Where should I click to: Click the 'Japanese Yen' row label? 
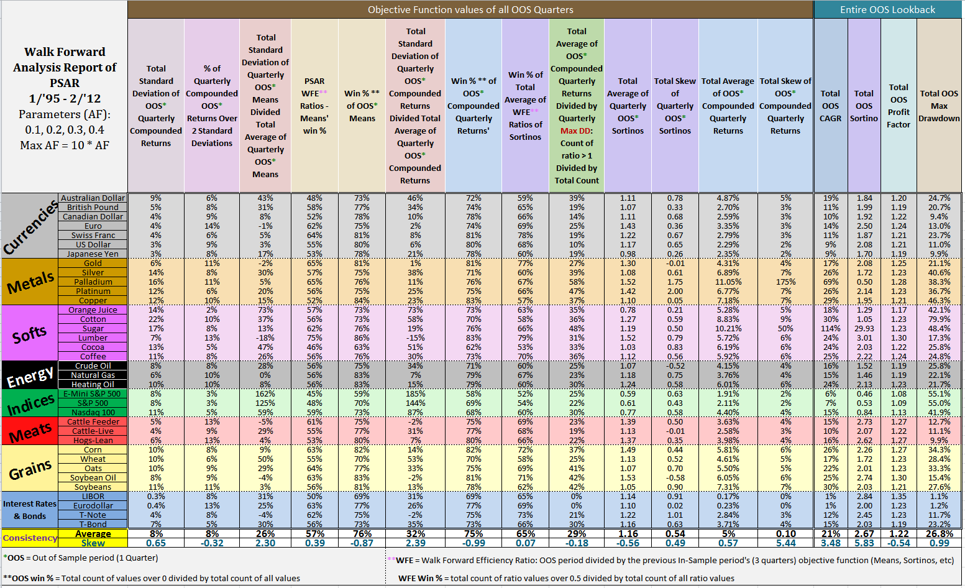(93, 254)
